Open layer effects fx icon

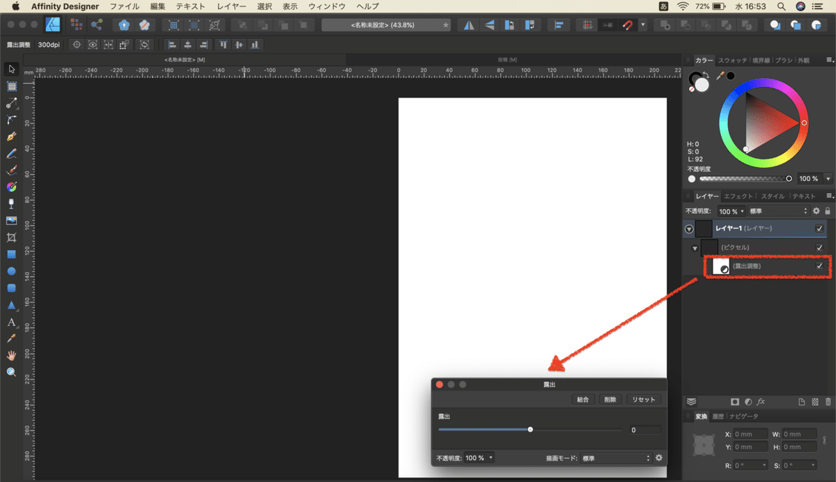coord(761,402)
